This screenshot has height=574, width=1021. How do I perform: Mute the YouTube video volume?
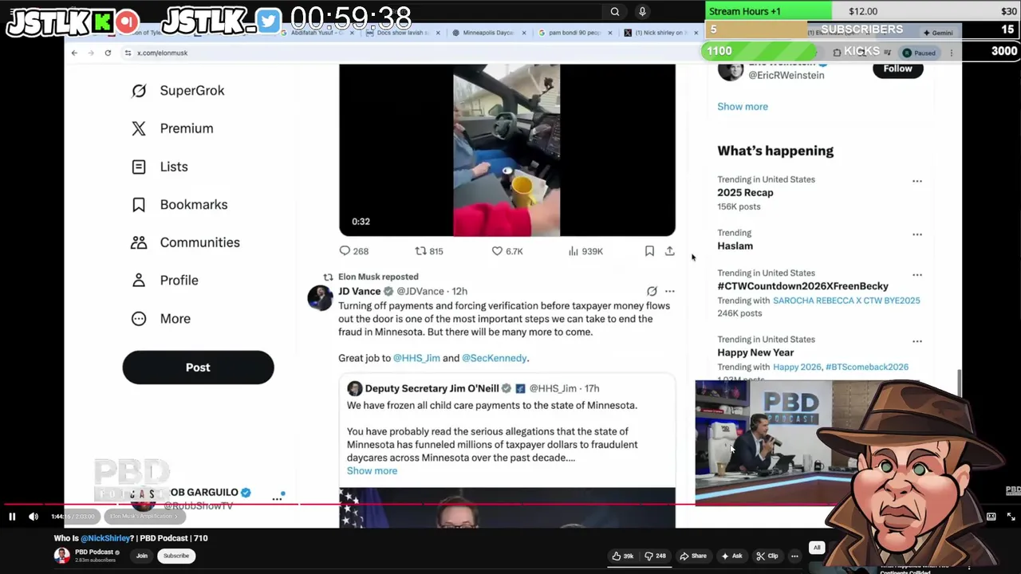(34, 517)
